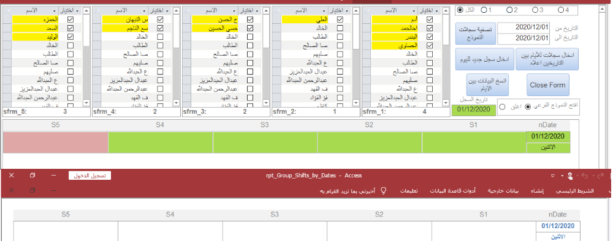613x241 pixels.
Task: Open the إنشاء ribbon tab
Action: 536,191
